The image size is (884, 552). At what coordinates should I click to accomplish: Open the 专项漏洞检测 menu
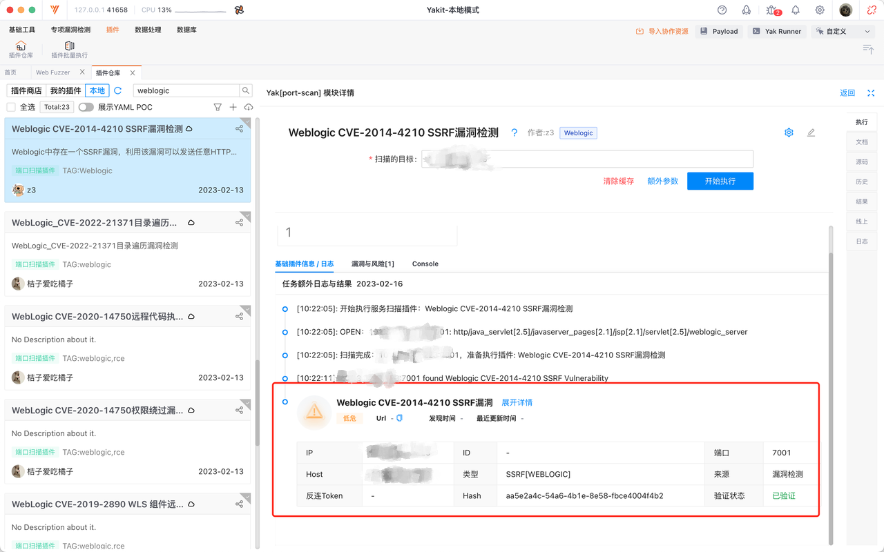pos(70,30)
